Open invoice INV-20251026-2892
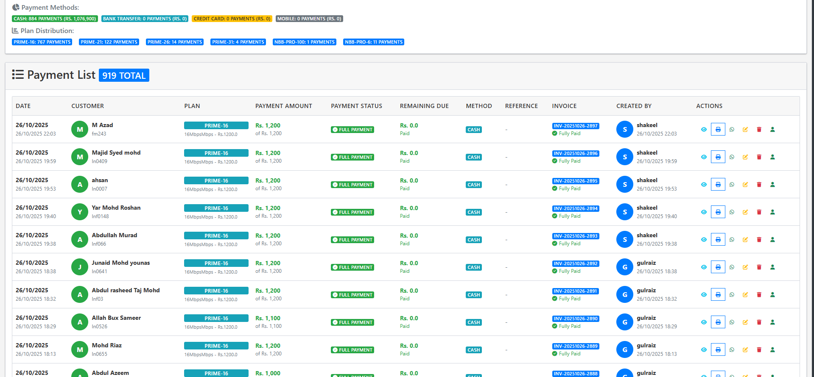The width and height of the screenshot is (814, 377). 575,263
